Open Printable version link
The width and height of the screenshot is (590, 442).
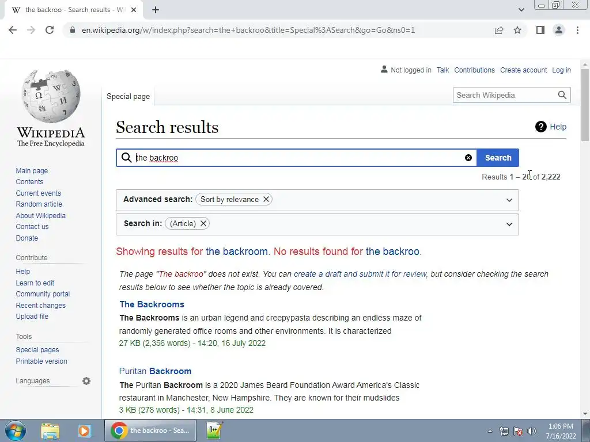[41, 361]
